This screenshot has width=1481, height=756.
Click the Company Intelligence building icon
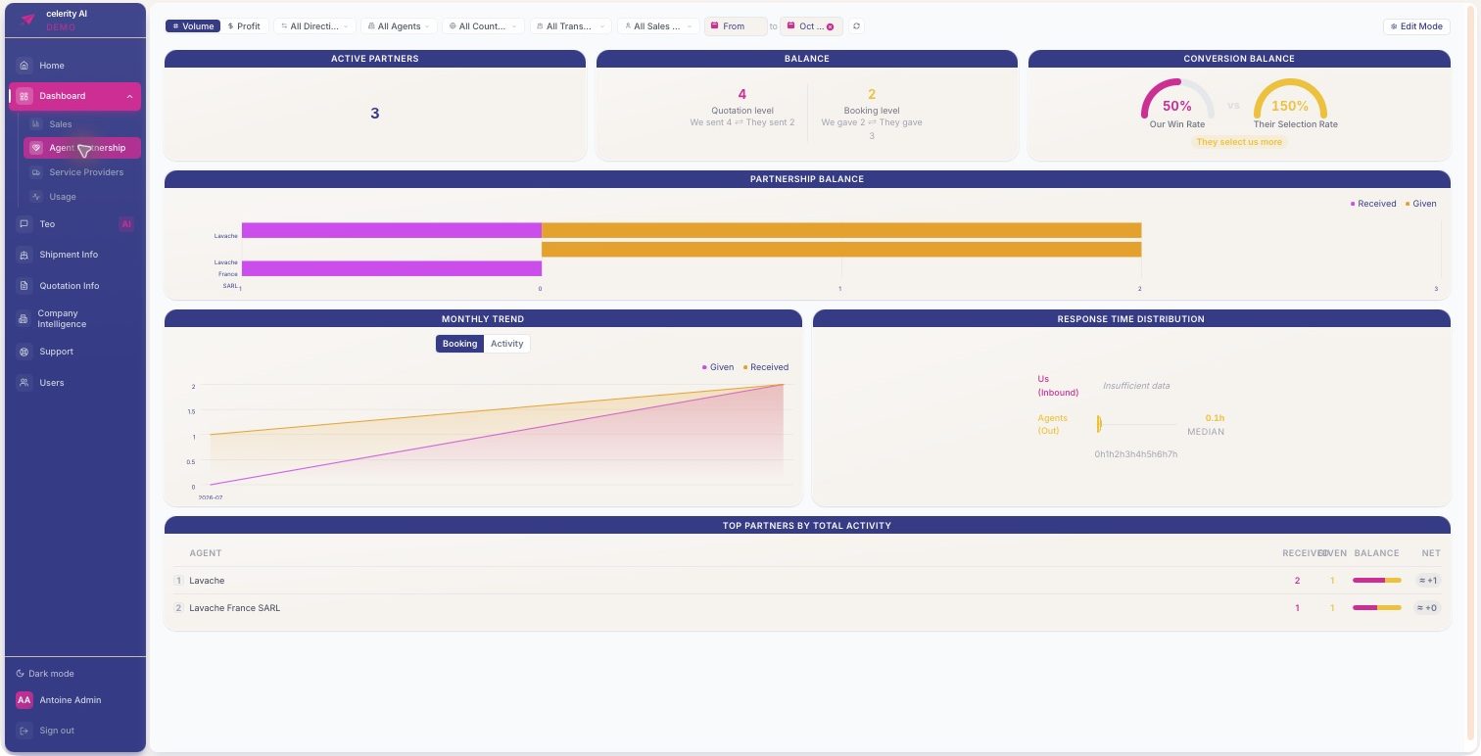(x=24, y=319)
